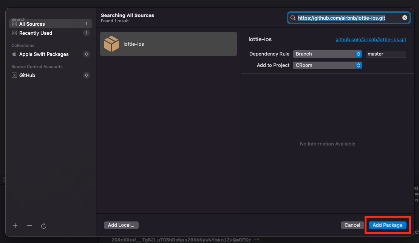Open the Dependency Rule dropdown
The width and height of the screenshot is (419, 243).
(x=327, y=54)
